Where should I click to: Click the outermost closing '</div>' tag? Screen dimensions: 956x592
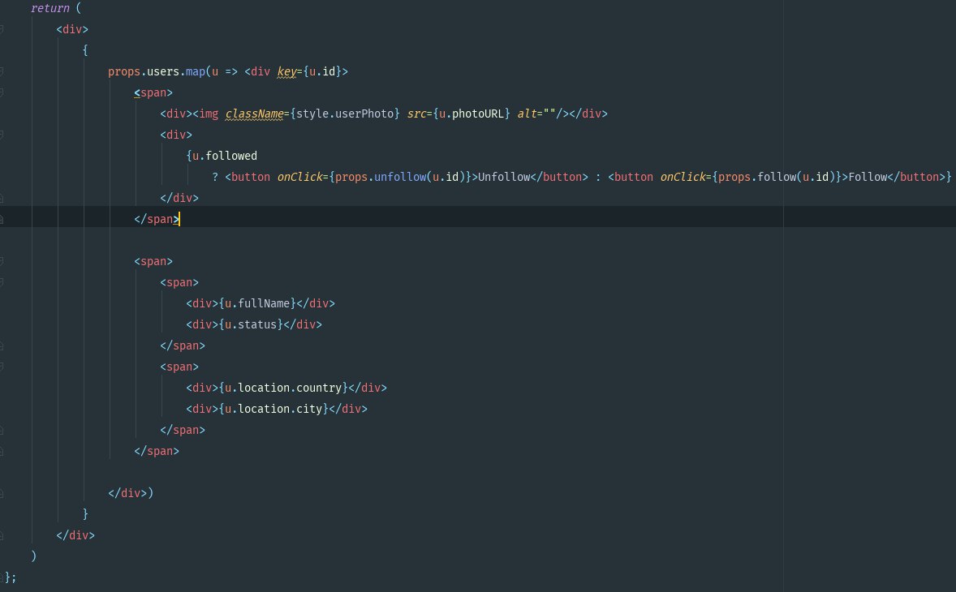75,535
